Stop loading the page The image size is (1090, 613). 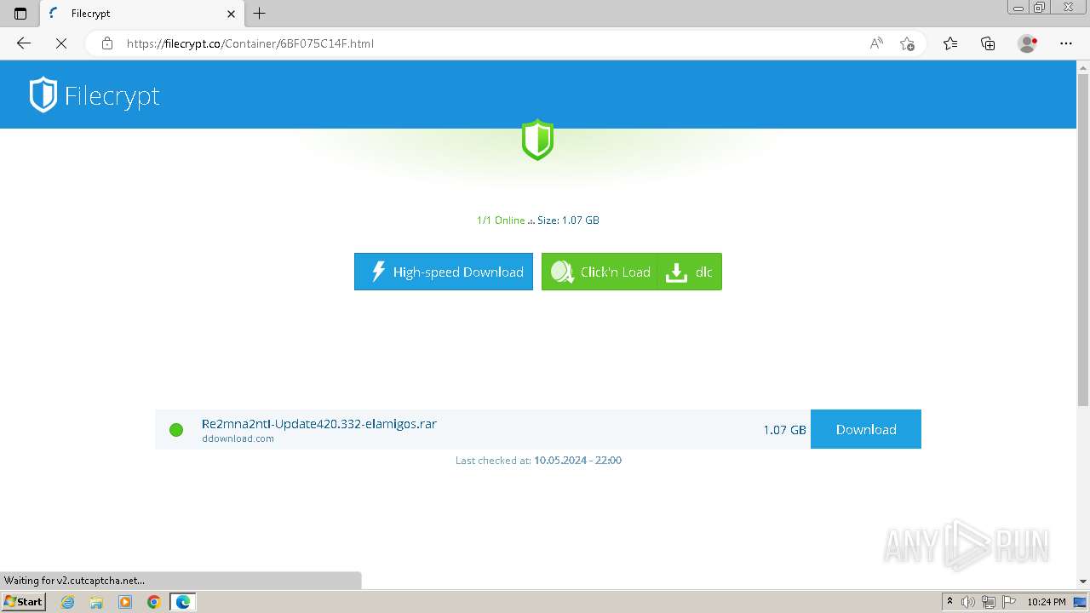pos(61,43)
